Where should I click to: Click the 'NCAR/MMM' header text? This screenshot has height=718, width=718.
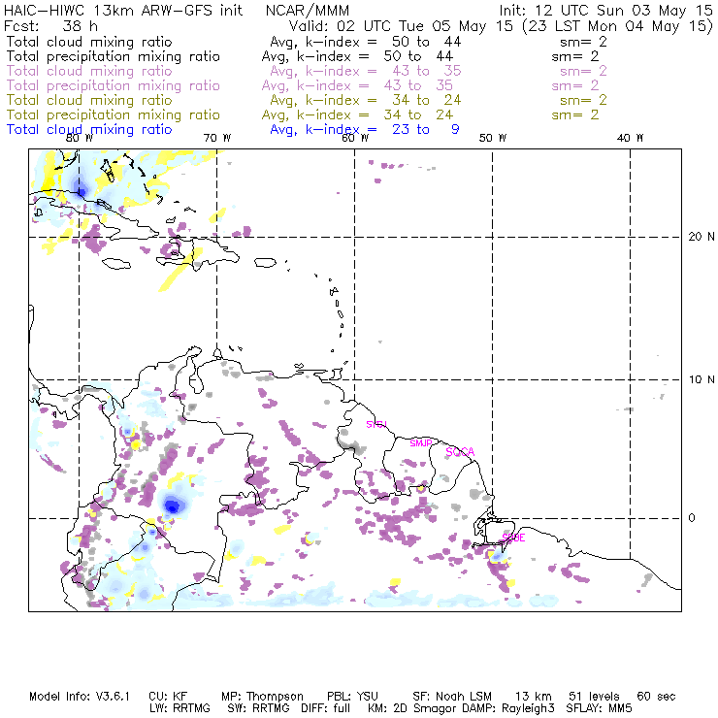(x=308, y=11)
